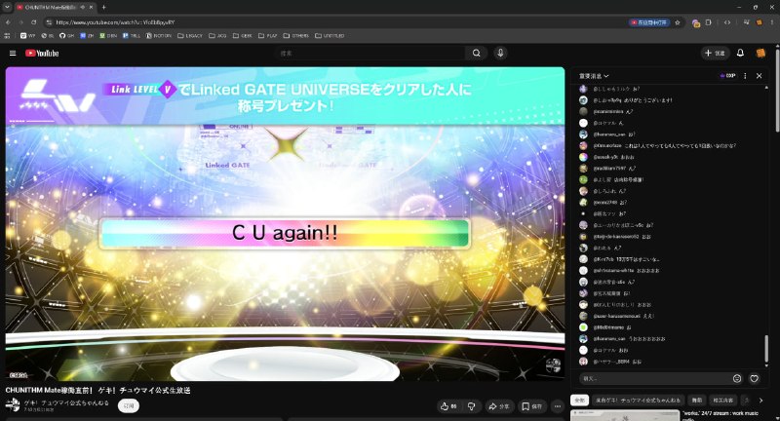
Task: Open YouTube notifications bell
Action: pyautogui.click(x=740, y=53)
